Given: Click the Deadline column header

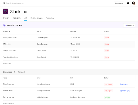Looking at the screenshot, I should tap(73, 31).
